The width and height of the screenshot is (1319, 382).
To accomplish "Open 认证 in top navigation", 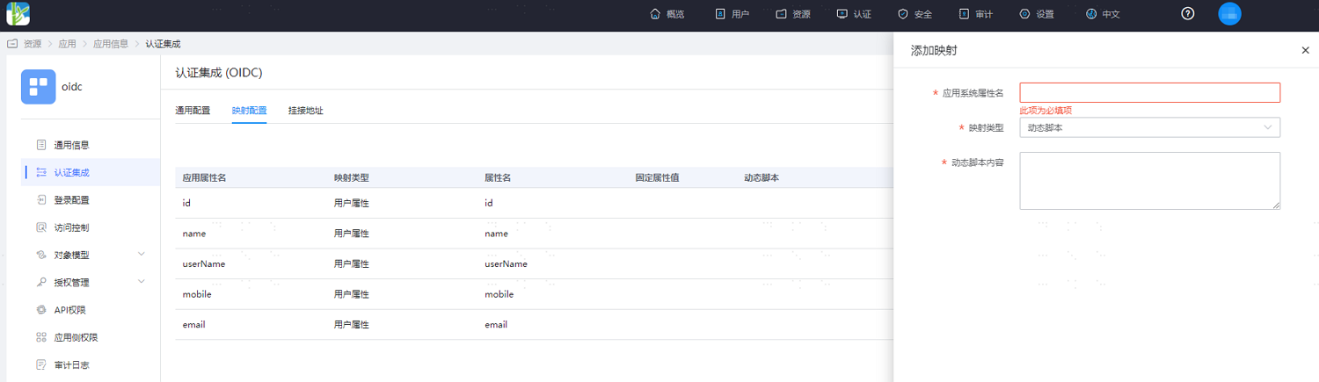I will pyautogui.click(x=862, y=14).
